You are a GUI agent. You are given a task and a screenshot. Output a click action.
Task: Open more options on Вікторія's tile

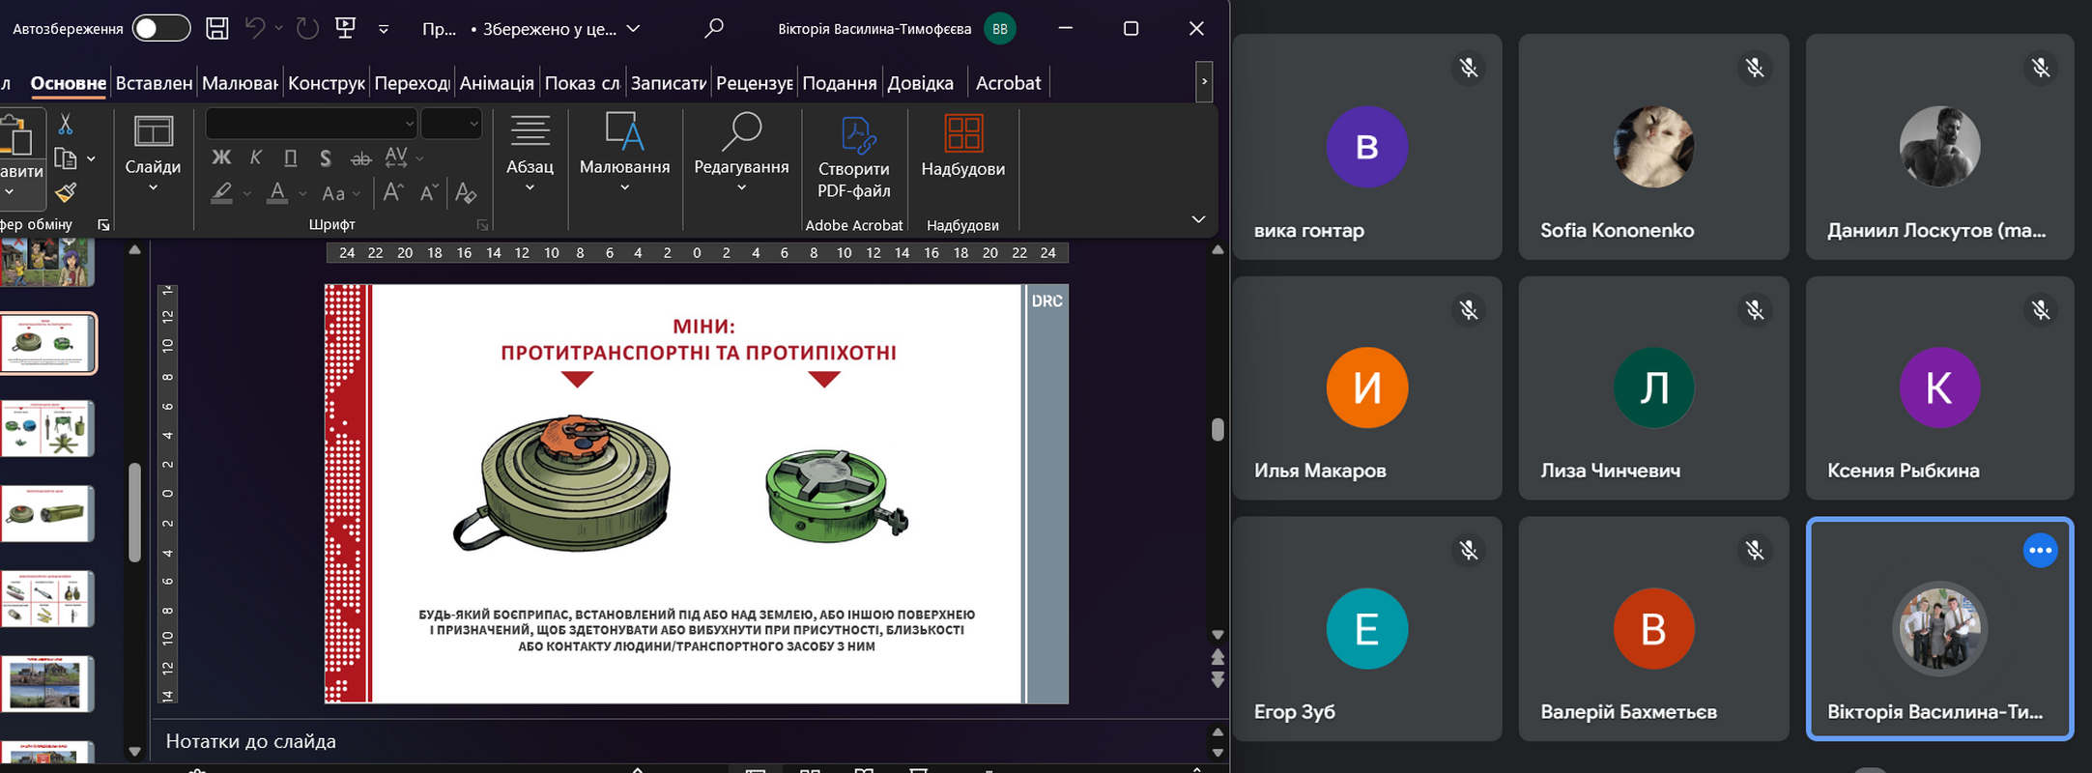click(x=2040, y=551)
